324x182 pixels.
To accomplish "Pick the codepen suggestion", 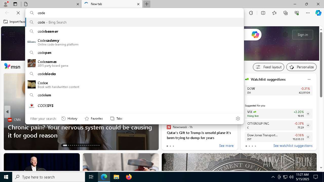I will [x=134, y=53].
